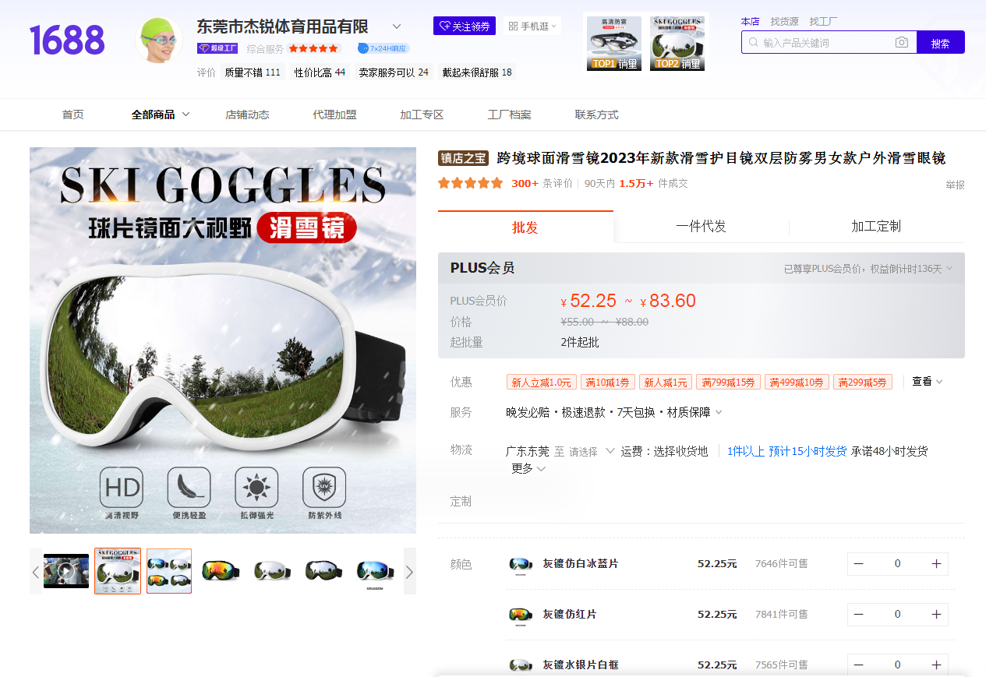This screenshot has height=677, width=986.
Task: Switch to 一件代发 tab
Action: (702, 227)
